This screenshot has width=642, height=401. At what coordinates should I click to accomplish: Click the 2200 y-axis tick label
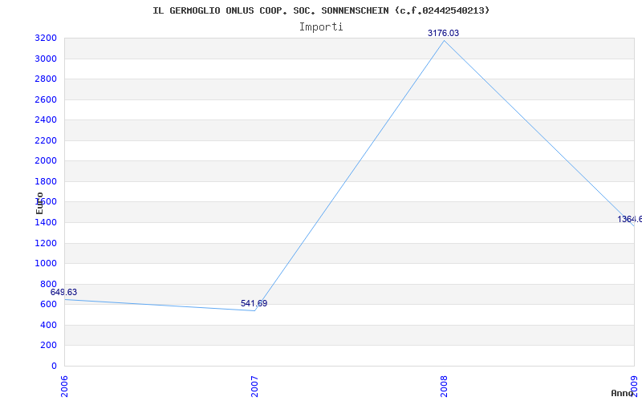(x=46, y=141)
